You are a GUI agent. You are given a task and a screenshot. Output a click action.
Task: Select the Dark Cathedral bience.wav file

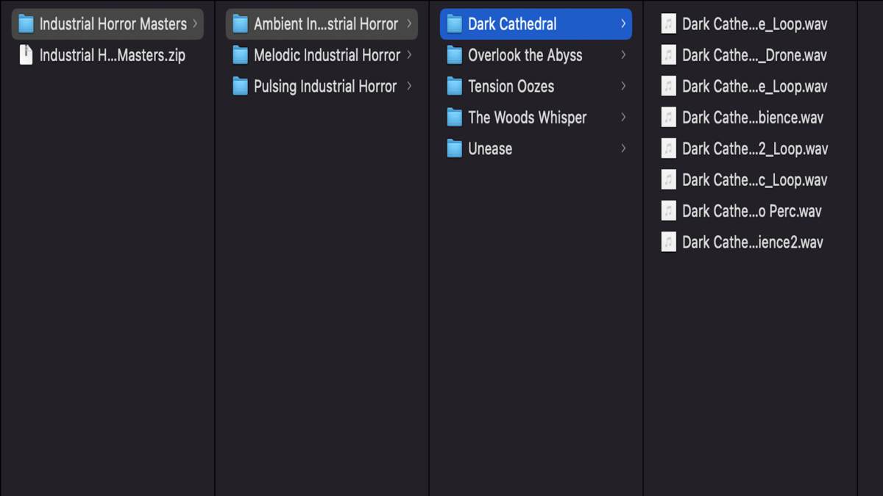[753, 118]
